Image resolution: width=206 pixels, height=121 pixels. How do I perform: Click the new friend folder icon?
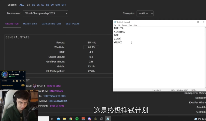17,81
